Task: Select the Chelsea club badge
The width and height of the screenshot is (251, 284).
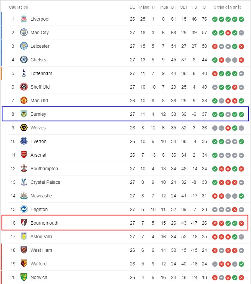Action: click(x=24, y=60)
